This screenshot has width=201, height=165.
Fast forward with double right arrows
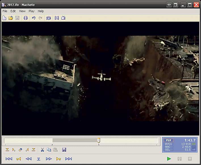click(49, 159)
